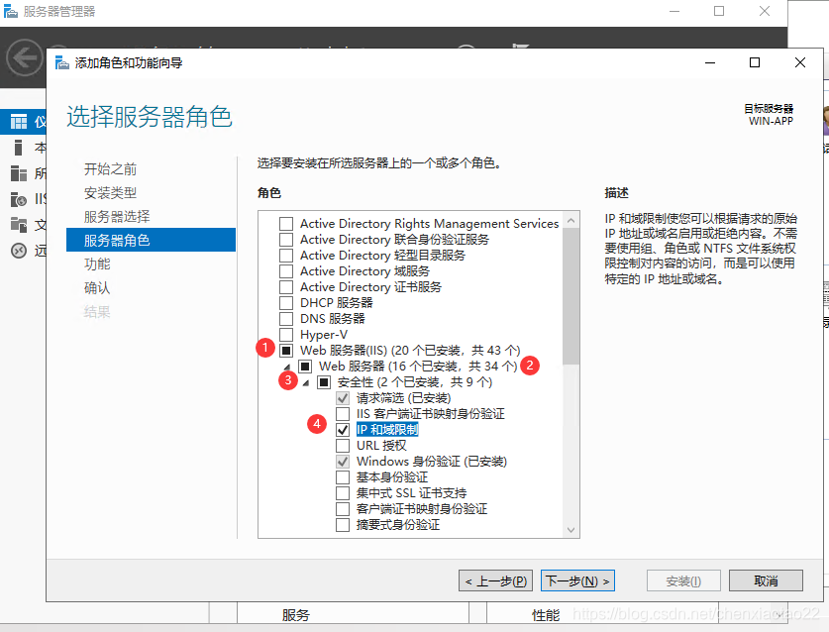Viewport: 829px width, 632px height.
Task: Uncheck IP 和域限制 checkbox
Action: (x=343, y=430)
